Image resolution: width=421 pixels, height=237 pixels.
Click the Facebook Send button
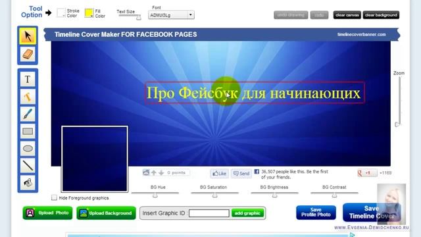click(241, 174)
